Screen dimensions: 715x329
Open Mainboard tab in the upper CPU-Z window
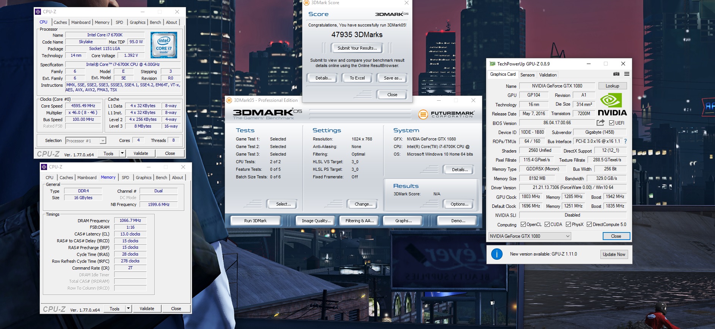[x=81, y=22]
